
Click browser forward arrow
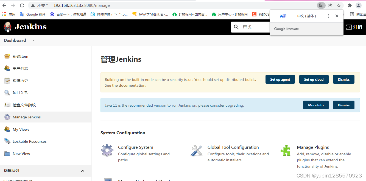[13, 5]
